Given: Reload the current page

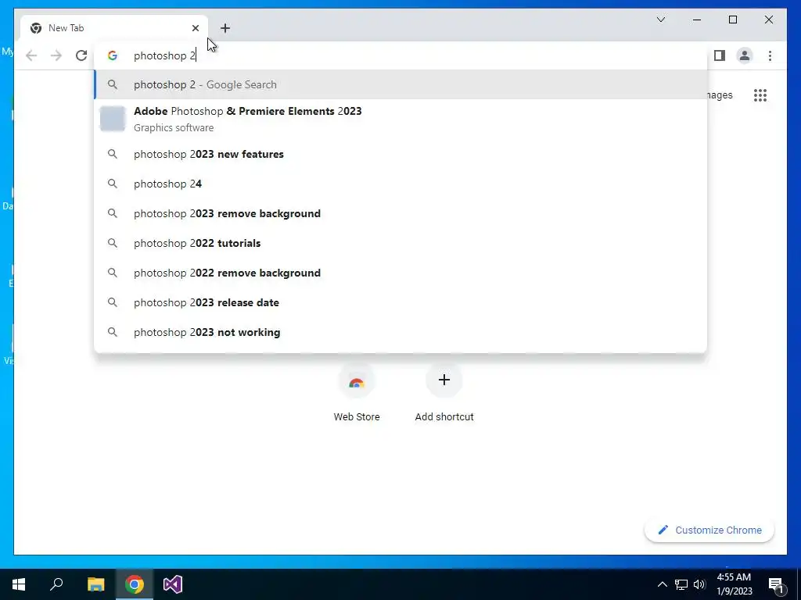Looking at the screenshot, I should 81,55.
